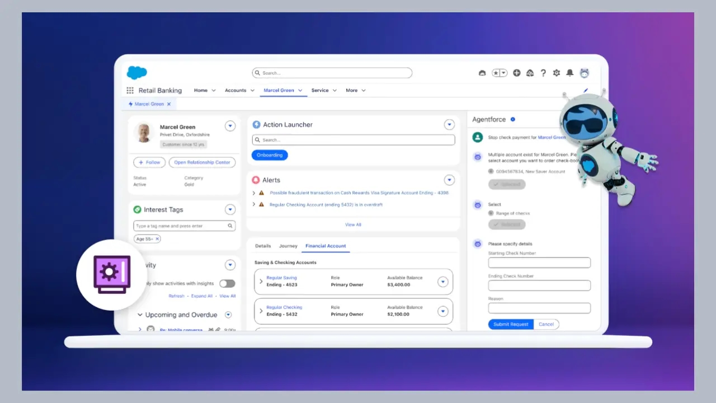The width and height of the screenshot is (716, 403).
Task: Open the Home menu chevron
Action: pos(213,91)
